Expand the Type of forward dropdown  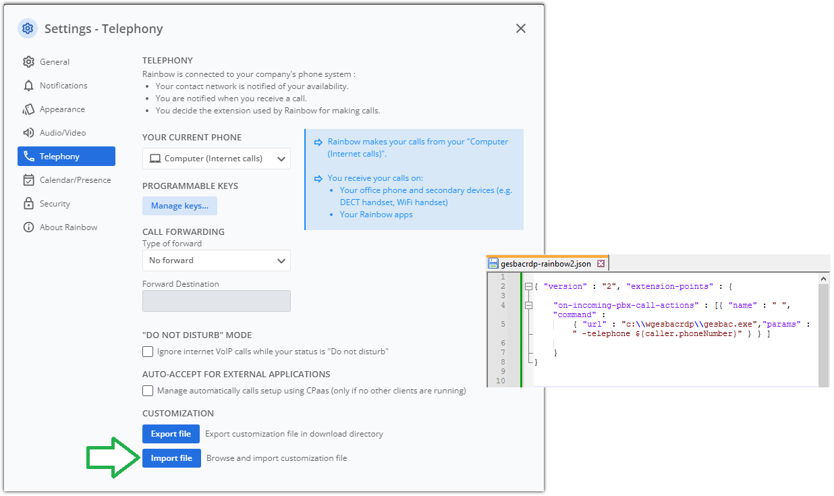(x=216, y=260)
